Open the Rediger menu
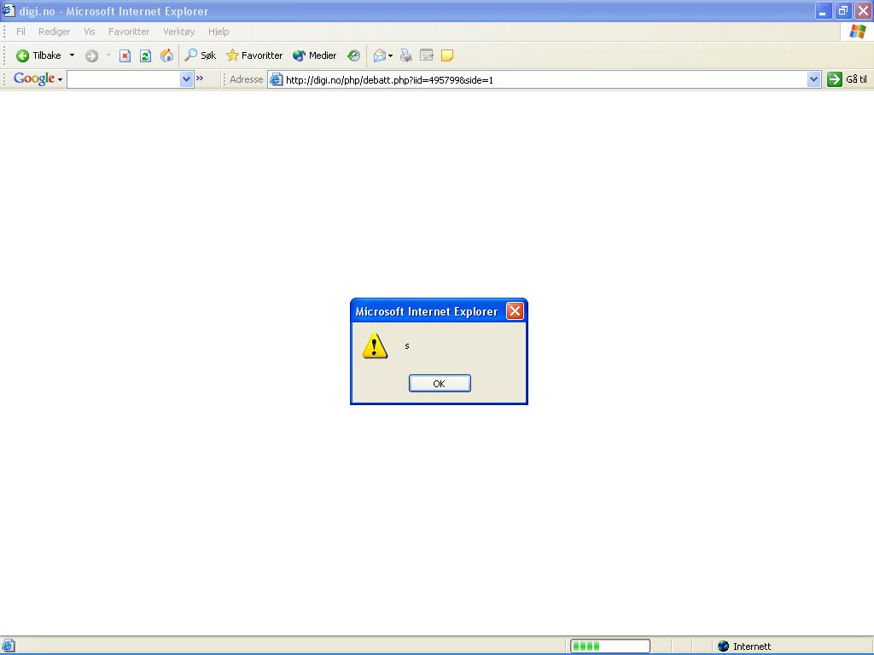This screenshot has width=874, height=655. (54, 32)
